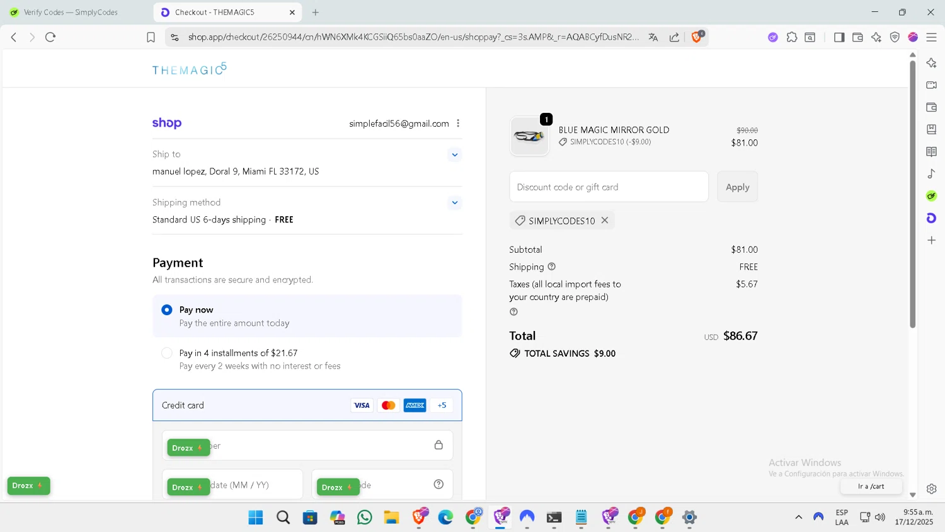945x532 pixels.
Task: Add item to sidebar with plus icon
Action: (932, 240)
